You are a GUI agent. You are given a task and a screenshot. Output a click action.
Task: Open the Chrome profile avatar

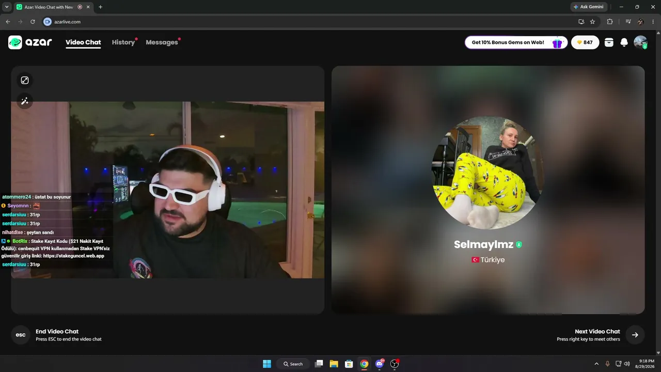tap(640, 22)
